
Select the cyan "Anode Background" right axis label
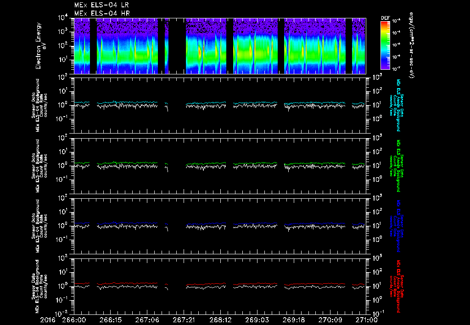(x=398, y=105)
